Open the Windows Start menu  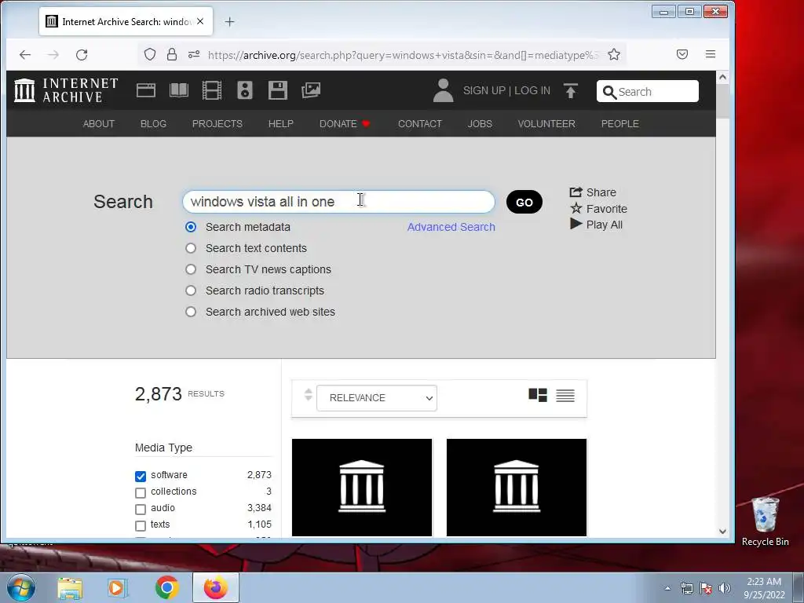tap(21, 587)
